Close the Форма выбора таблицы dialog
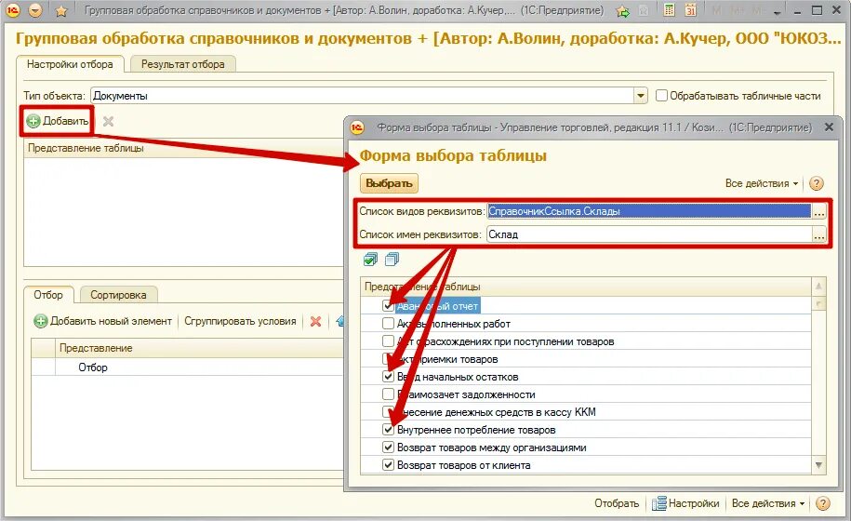The image size is (851, 521). (x=829, y=127)
